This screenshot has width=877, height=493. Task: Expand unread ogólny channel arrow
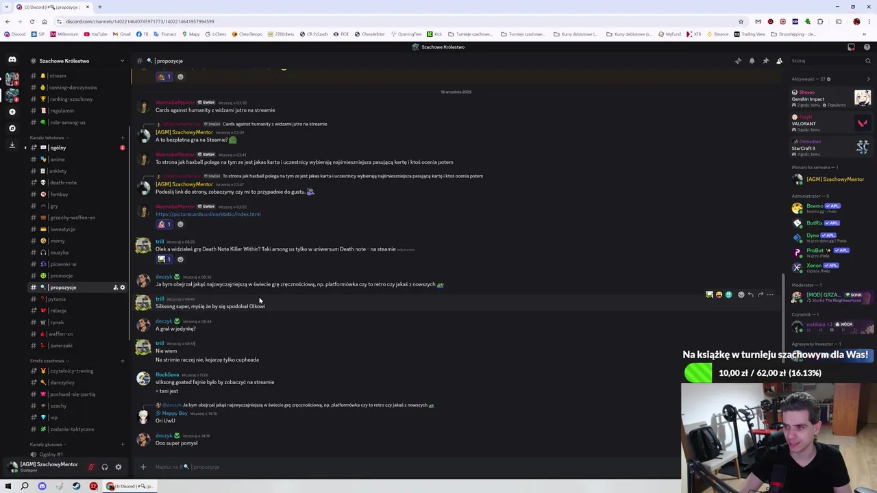click(x=25, y=148)
